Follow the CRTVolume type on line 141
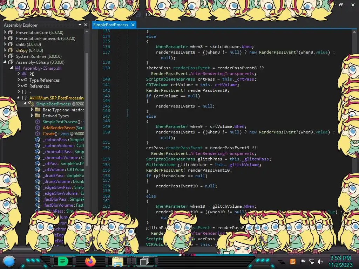 (x=157, y=85)
